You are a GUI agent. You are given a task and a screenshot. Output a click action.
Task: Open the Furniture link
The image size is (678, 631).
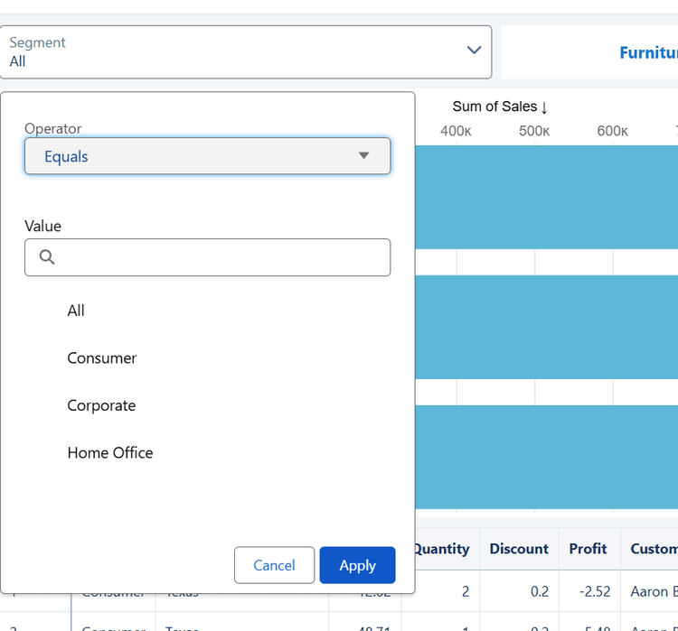click(x=647, y=52)
